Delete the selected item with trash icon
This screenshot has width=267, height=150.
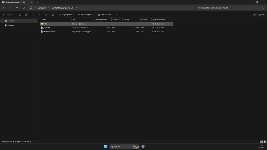pyautogui.click(x=53, y=15)
